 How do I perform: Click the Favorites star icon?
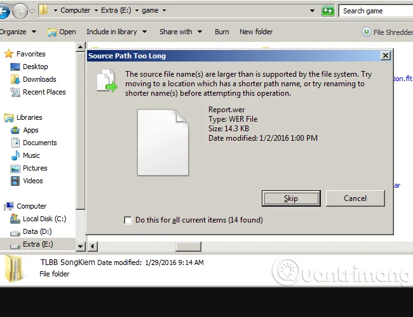(9, 54)
